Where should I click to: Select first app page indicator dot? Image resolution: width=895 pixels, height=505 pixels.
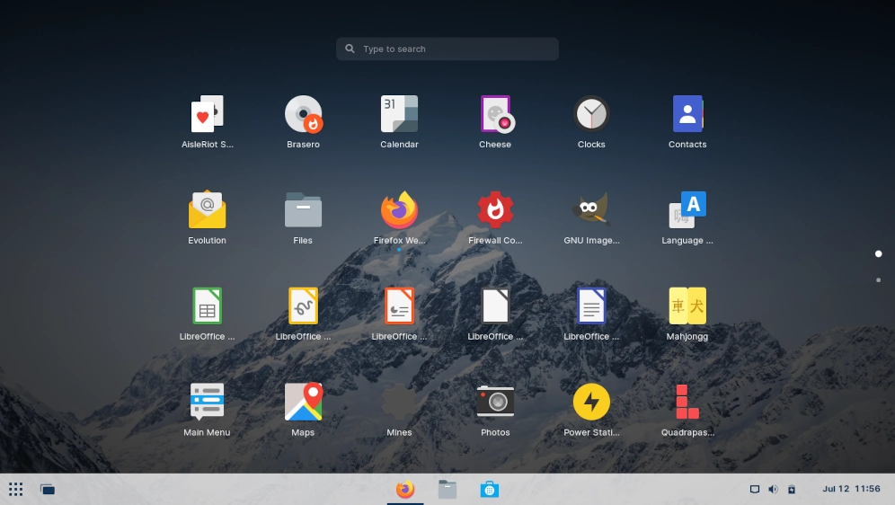coord(879,254)
